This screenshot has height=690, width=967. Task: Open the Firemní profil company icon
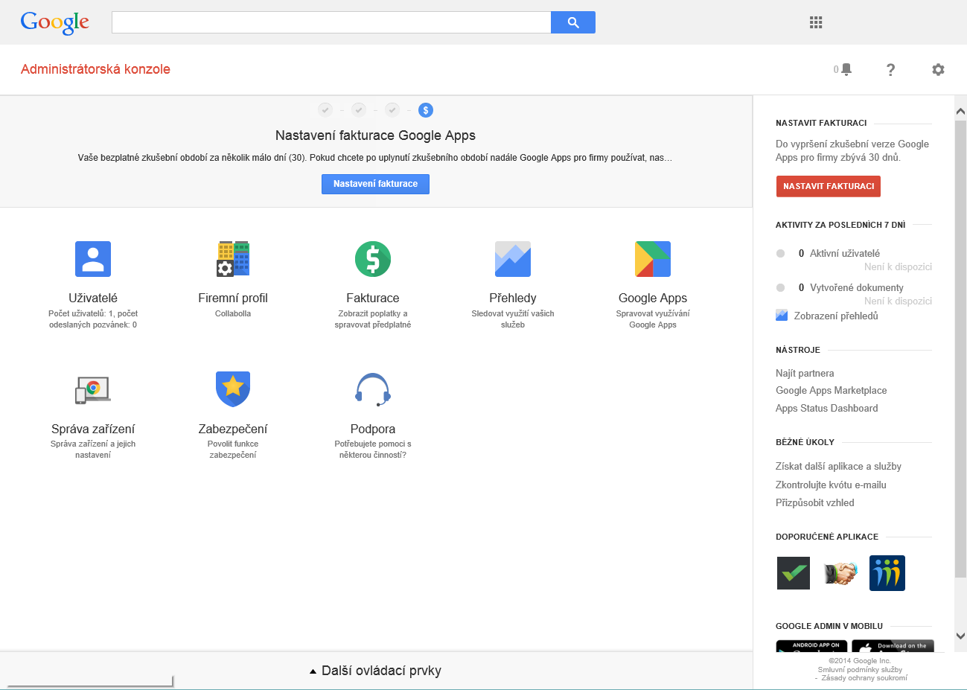pyautogui.click(x=233, y=259)
